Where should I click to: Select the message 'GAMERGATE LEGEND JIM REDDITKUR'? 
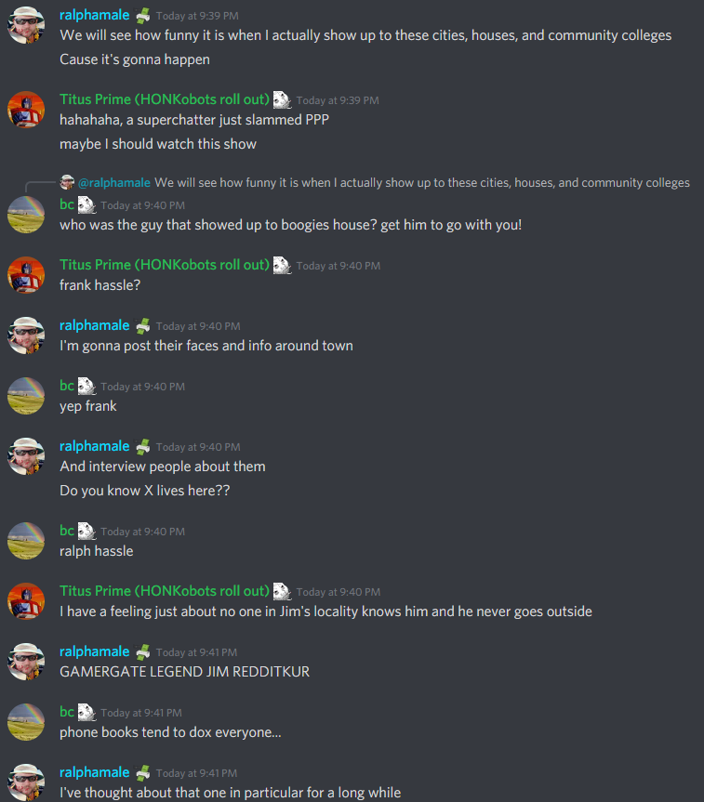click(x=184, y=672)
